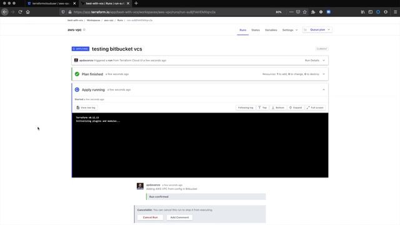This screenshot has width=400, height=225.
Task: Click the user avatar in triggered-run row
Action: pos(76,60)
